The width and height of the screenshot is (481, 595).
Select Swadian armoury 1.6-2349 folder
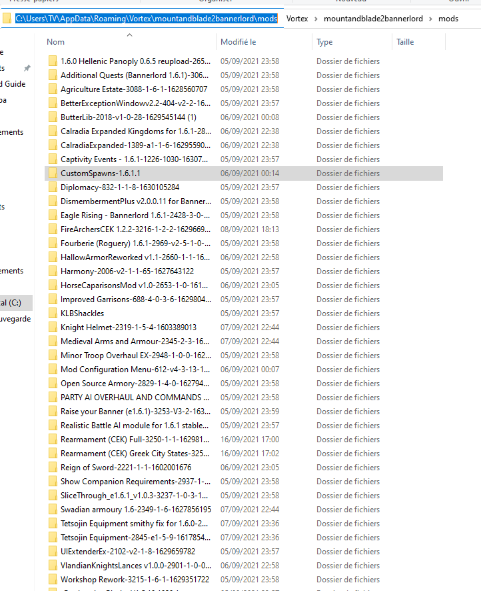[x=136, y=510]
